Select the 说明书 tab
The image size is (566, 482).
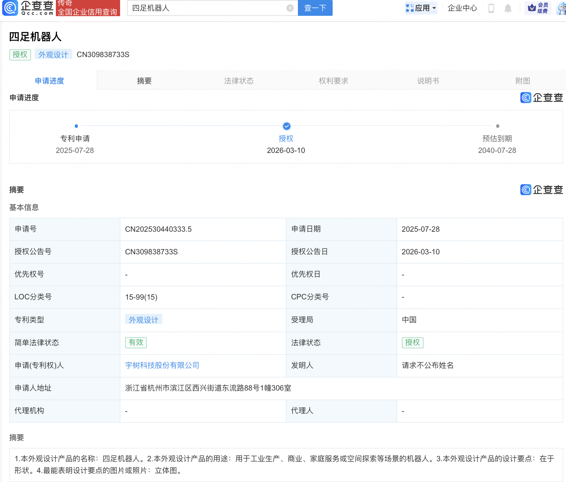pos(428,81)
